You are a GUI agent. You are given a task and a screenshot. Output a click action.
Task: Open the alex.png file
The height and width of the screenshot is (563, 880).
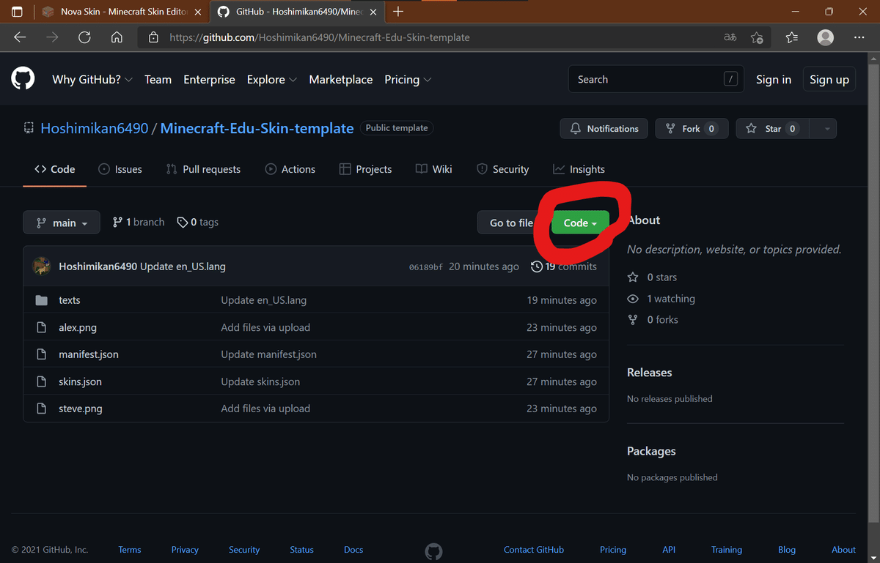click(x=78, y=327)
